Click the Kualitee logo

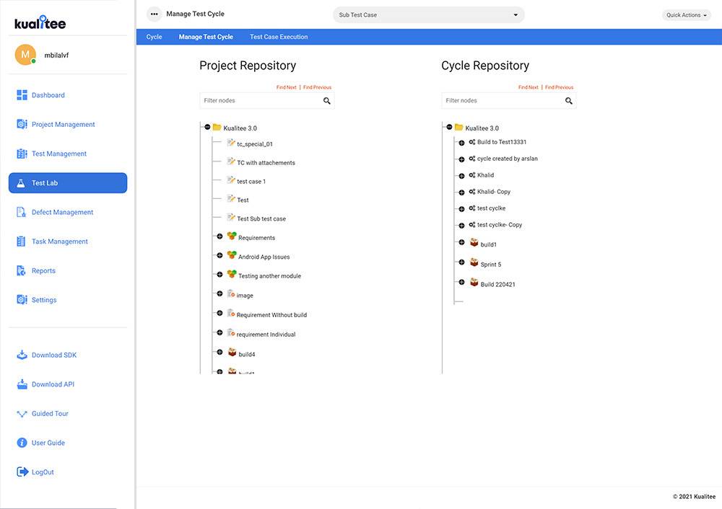tap(40, 22)
